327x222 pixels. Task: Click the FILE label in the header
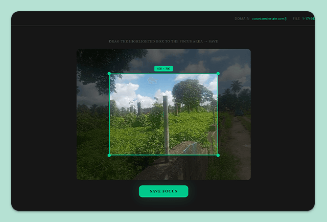click(x=296, y=18)
